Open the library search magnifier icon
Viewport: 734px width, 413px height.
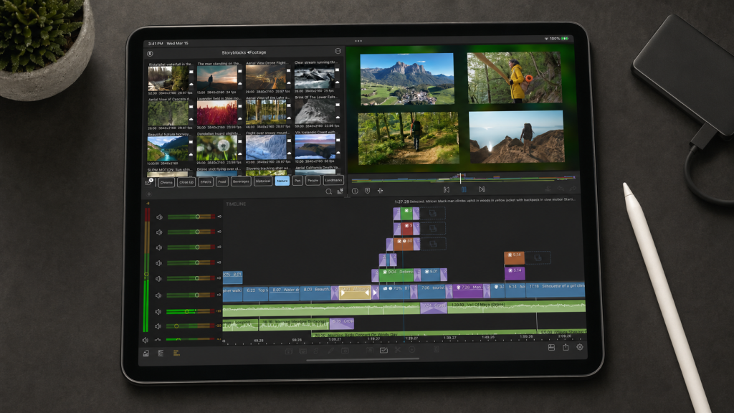328,191
